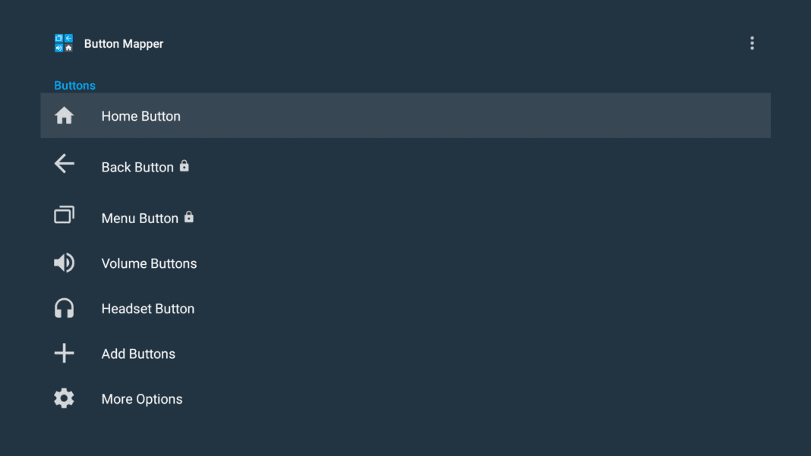Click the house icon for Home Button
811x456 pixels.
point(65,116)
